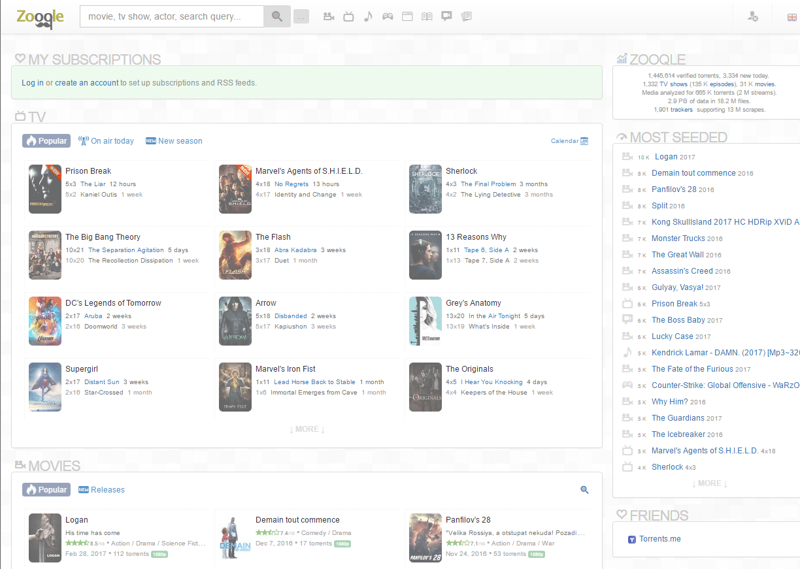800x569 pixels.
Task: Open the language flag selector
Action: point(792,17)
